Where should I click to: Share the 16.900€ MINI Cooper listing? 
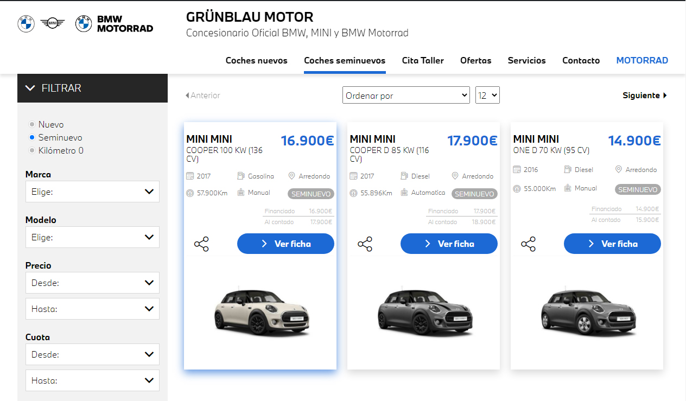tap(201, 244)
